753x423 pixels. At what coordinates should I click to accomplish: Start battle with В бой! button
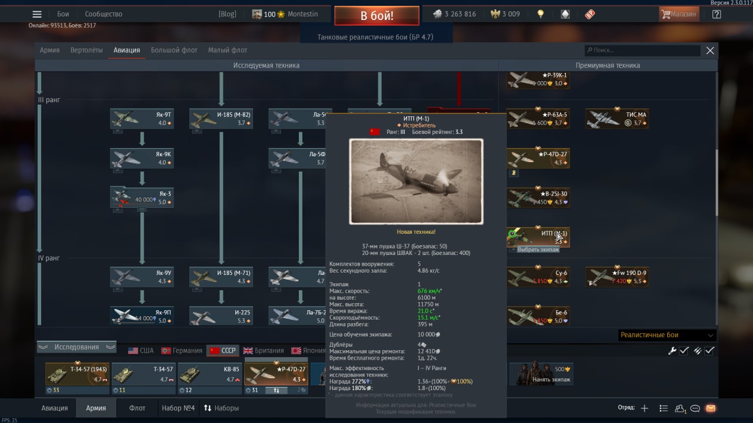point(376,15)
